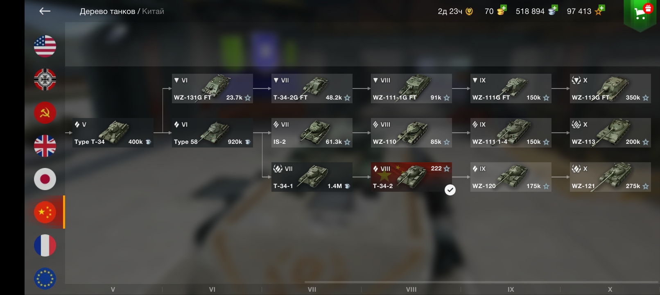This screenshot has height=295, width=660.
Task: Select the France nation flag icon
Action: tap(45, 245)
